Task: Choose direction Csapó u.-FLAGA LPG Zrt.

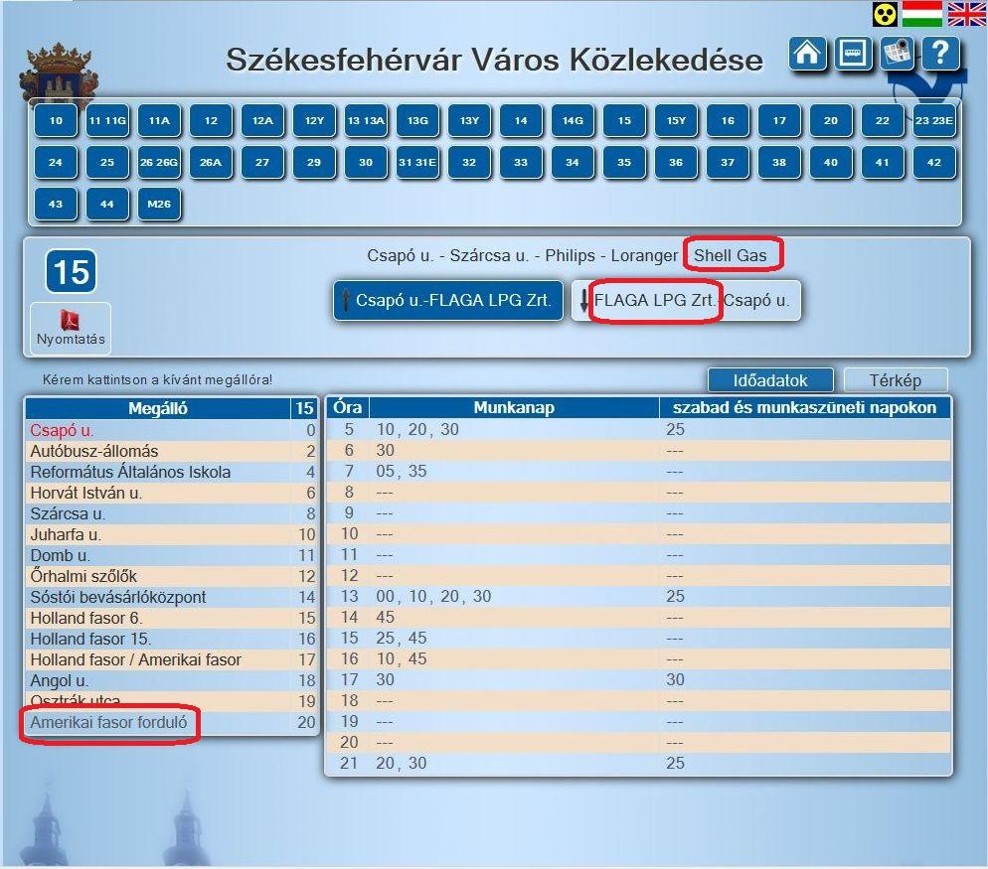Action: (x=448, y=300)
